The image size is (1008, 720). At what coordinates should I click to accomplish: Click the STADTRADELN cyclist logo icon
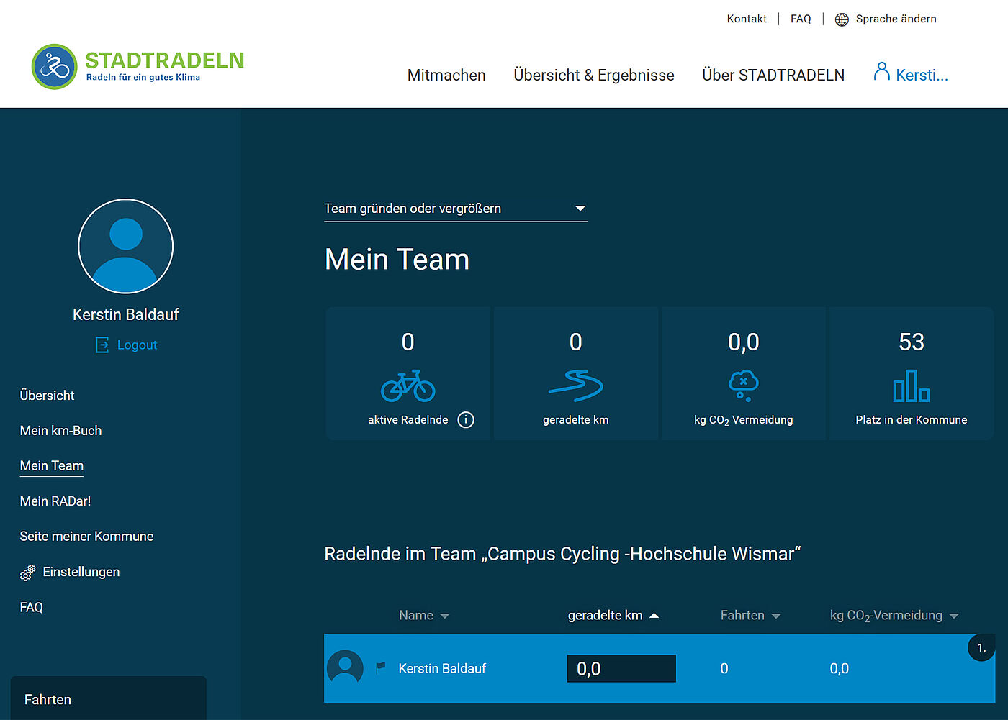coord(54,67)
